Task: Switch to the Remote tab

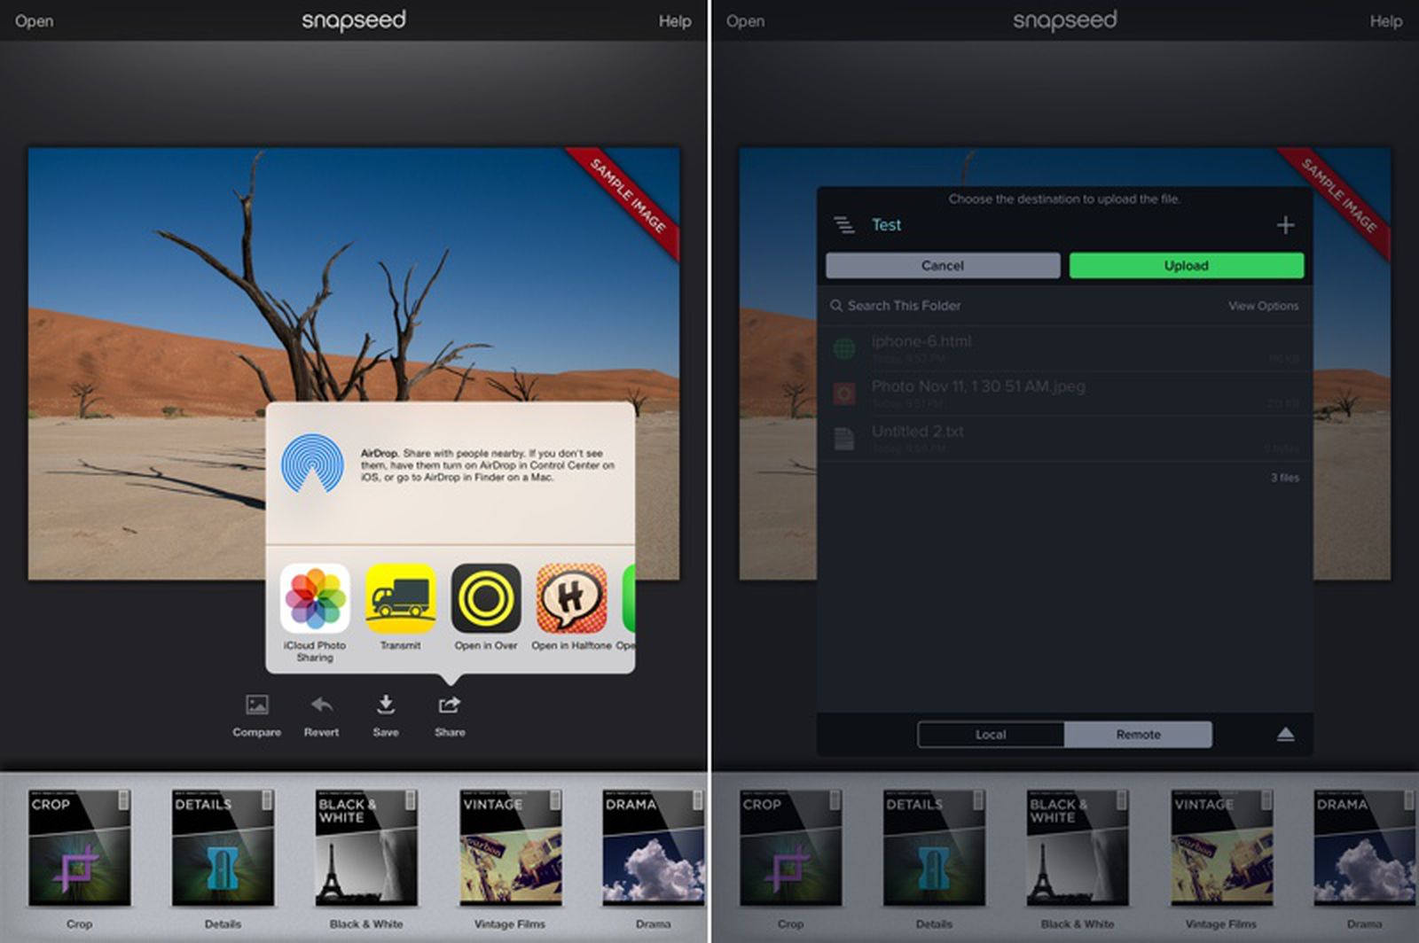Action: 1141,734
